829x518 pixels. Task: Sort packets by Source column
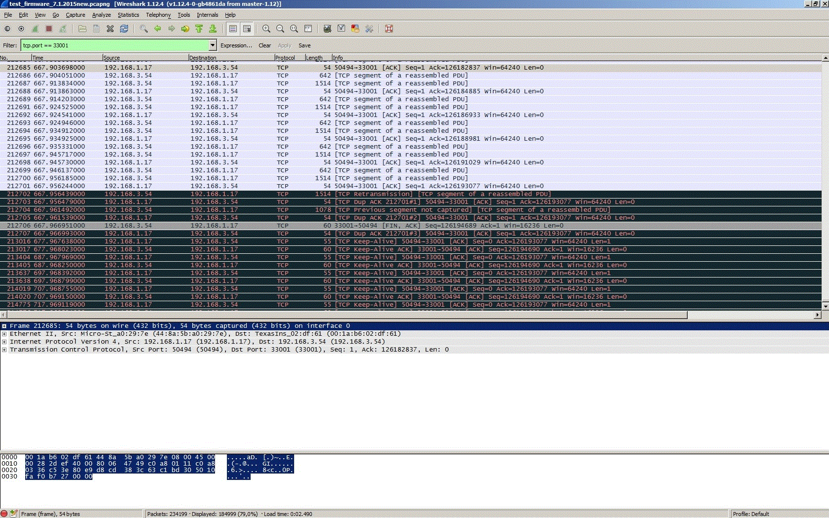(x=145, y=58)
